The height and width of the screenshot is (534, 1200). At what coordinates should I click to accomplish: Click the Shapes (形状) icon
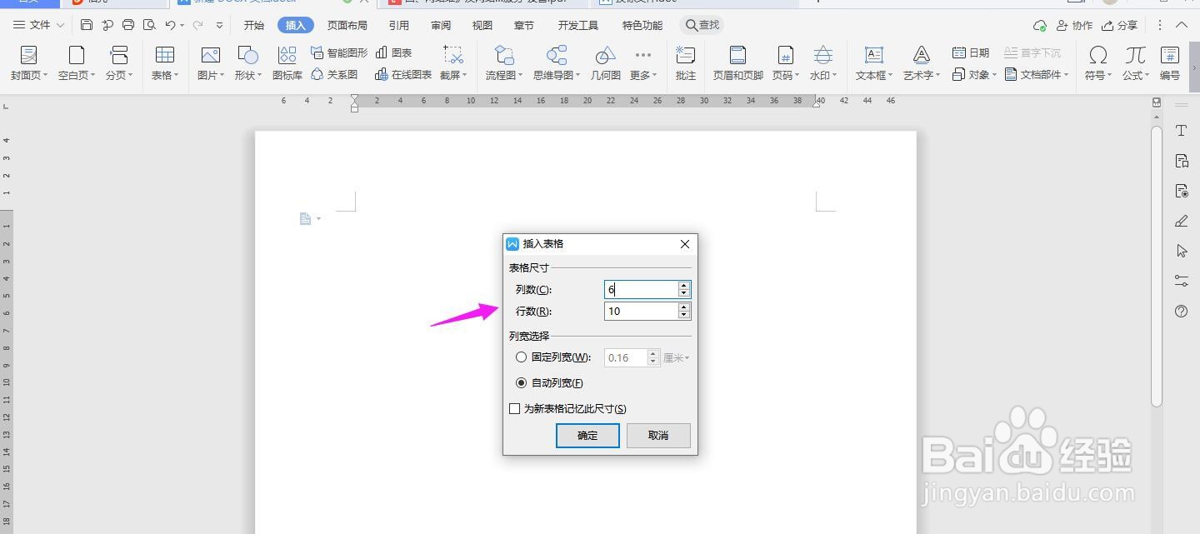tap(247, 55)
